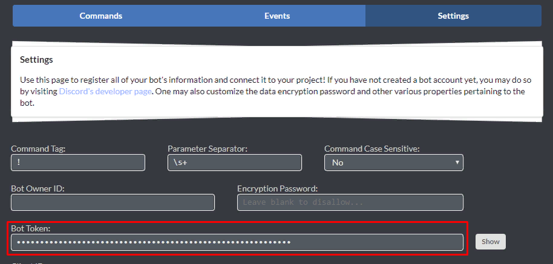Click the 'Bot Owner ID:' label

pyautogui.click(x=37, y=188)
